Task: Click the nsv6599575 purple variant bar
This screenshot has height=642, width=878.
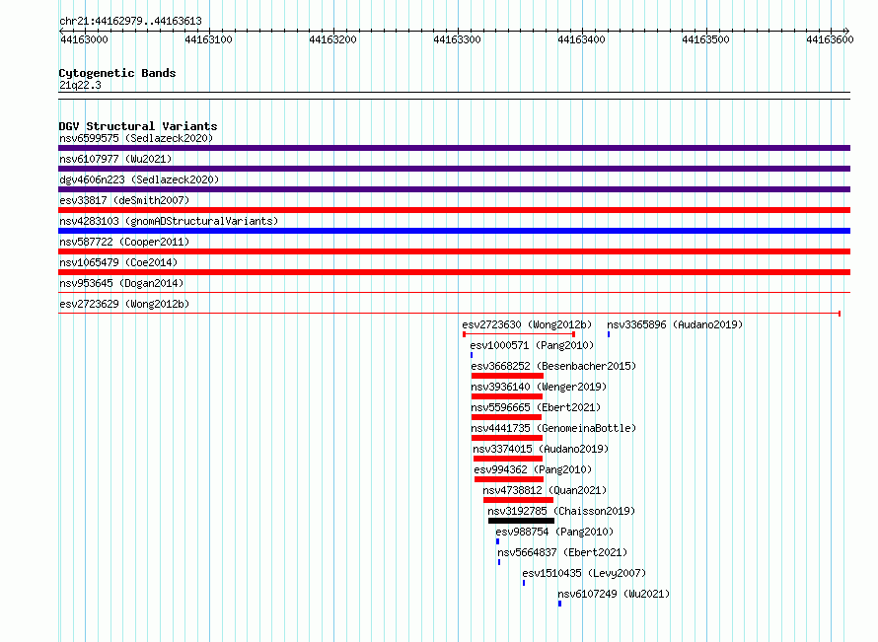Action: (454, 148)
